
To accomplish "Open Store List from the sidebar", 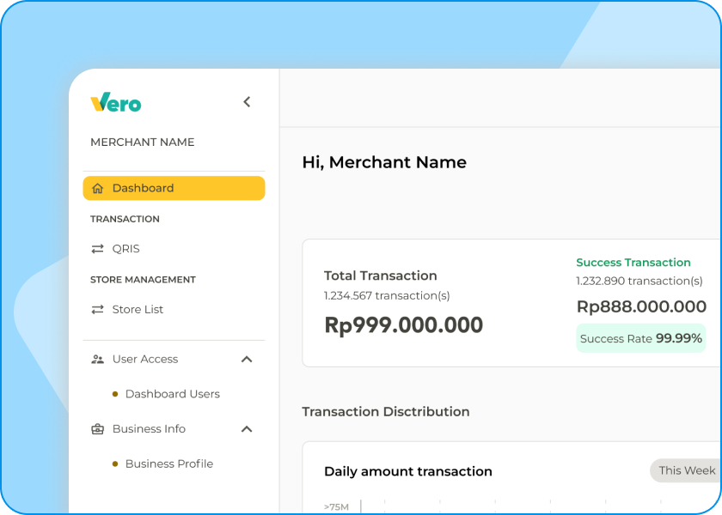I will (x=138, y=310).
